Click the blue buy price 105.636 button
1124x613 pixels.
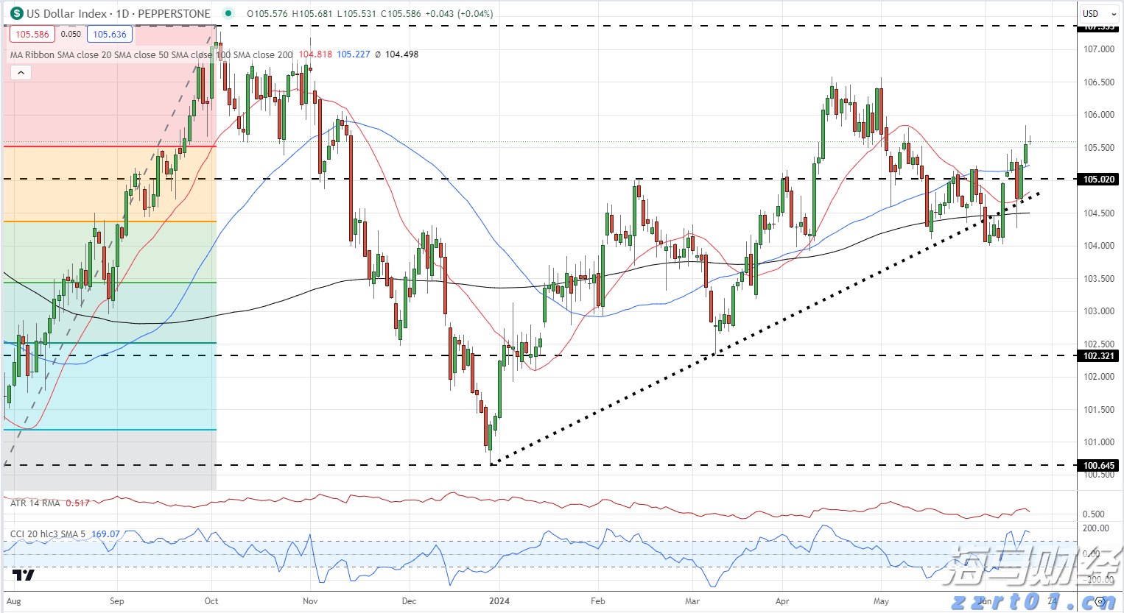(110, 34)
